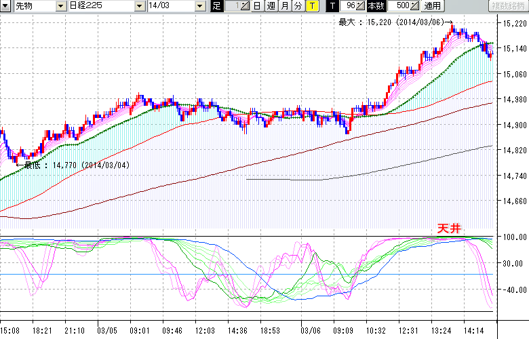Open the leftmost unlabeled dropdown arrow

pyautogui.click(x=6, y=6)
